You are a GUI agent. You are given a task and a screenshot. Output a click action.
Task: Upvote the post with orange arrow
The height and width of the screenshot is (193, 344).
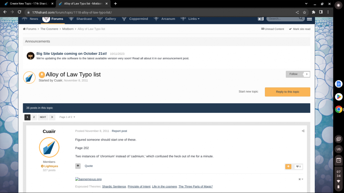[288, 167]
